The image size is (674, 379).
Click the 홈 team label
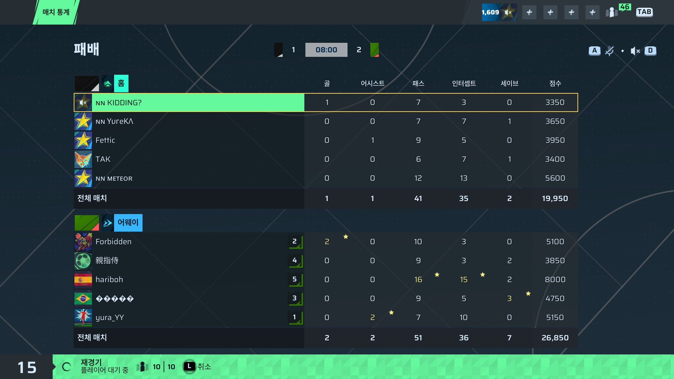click(x=121, y=84)
